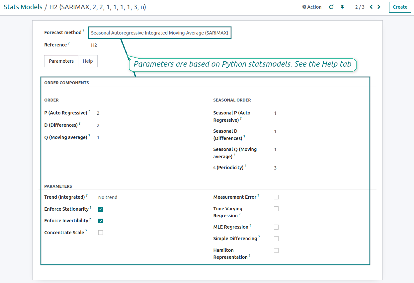Click the H2 SARIMAX record title breadcrumb
Screen dimensions: 414x283
pos(98,7)
